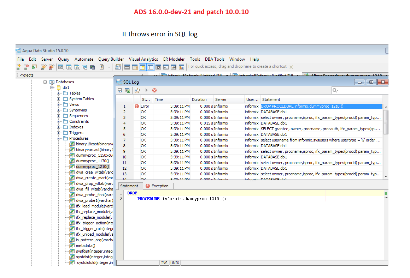Toggle the highlighted yellow database window icon
This screenshot has height=278, width=410.
pyautogui.click(x=143, y=67)
